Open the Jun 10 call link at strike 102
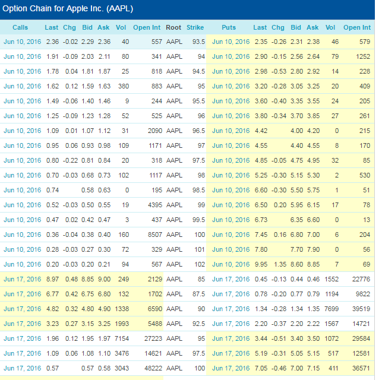The width and height of the screenshot is (382, 380). 23,264
